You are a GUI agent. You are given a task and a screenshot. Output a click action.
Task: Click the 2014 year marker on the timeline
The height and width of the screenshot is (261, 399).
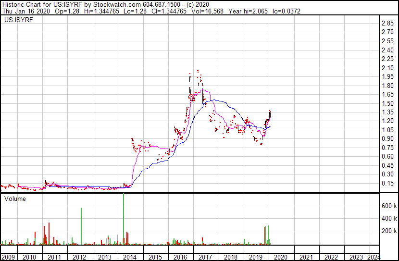pos(130,257)
